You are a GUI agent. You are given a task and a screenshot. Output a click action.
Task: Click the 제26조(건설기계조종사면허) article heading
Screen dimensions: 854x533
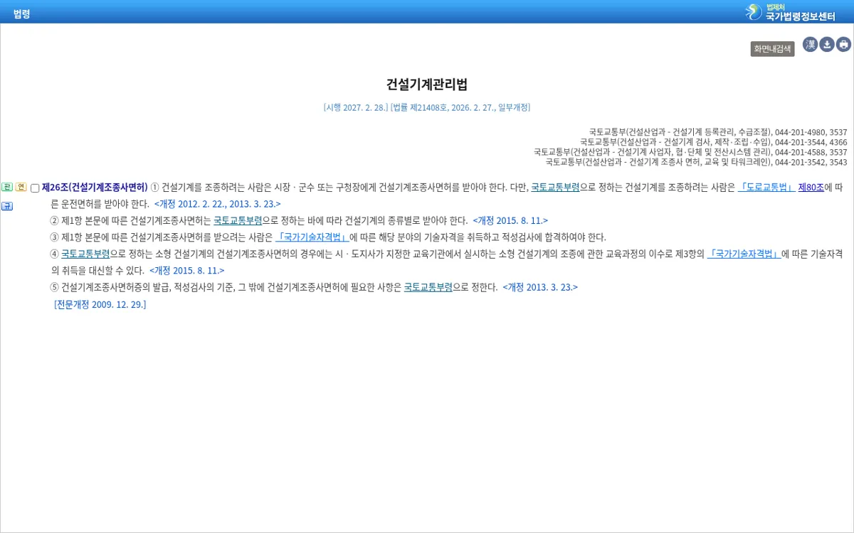pyautogui.click(x=95, y=188)
